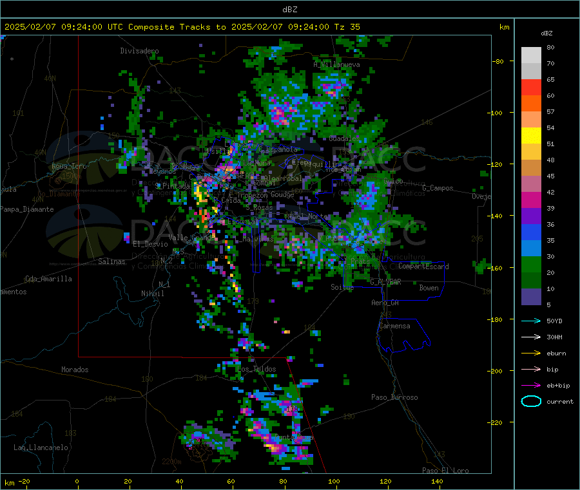Image resolution: width=580 pixels, height=490 pixels.
Task: Click the Bowen map label
Action: 429,287
